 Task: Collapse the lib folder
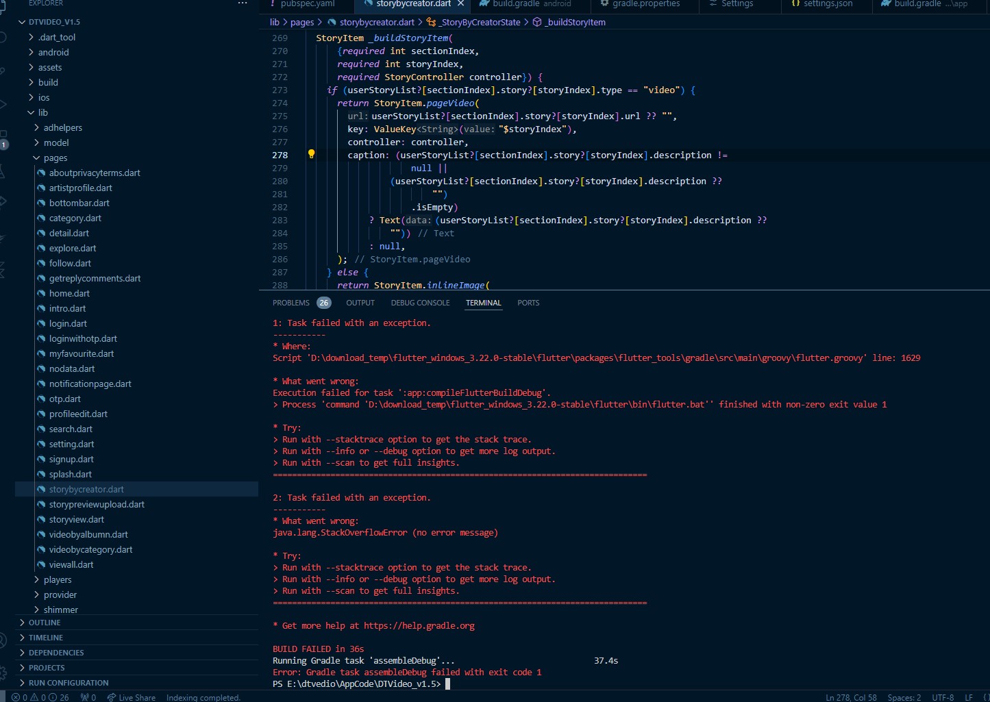[31, 112]
